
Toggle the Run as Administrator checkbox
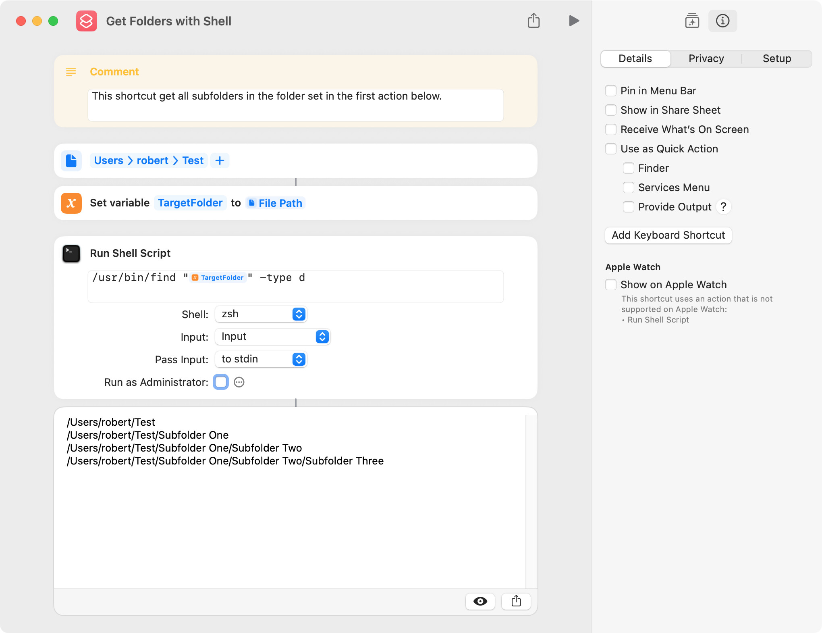click(x=221, y=382)
